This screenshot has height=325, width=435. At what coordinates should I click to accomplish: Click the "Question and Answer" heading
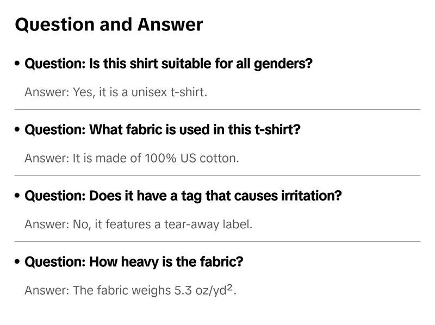[109, 24]
